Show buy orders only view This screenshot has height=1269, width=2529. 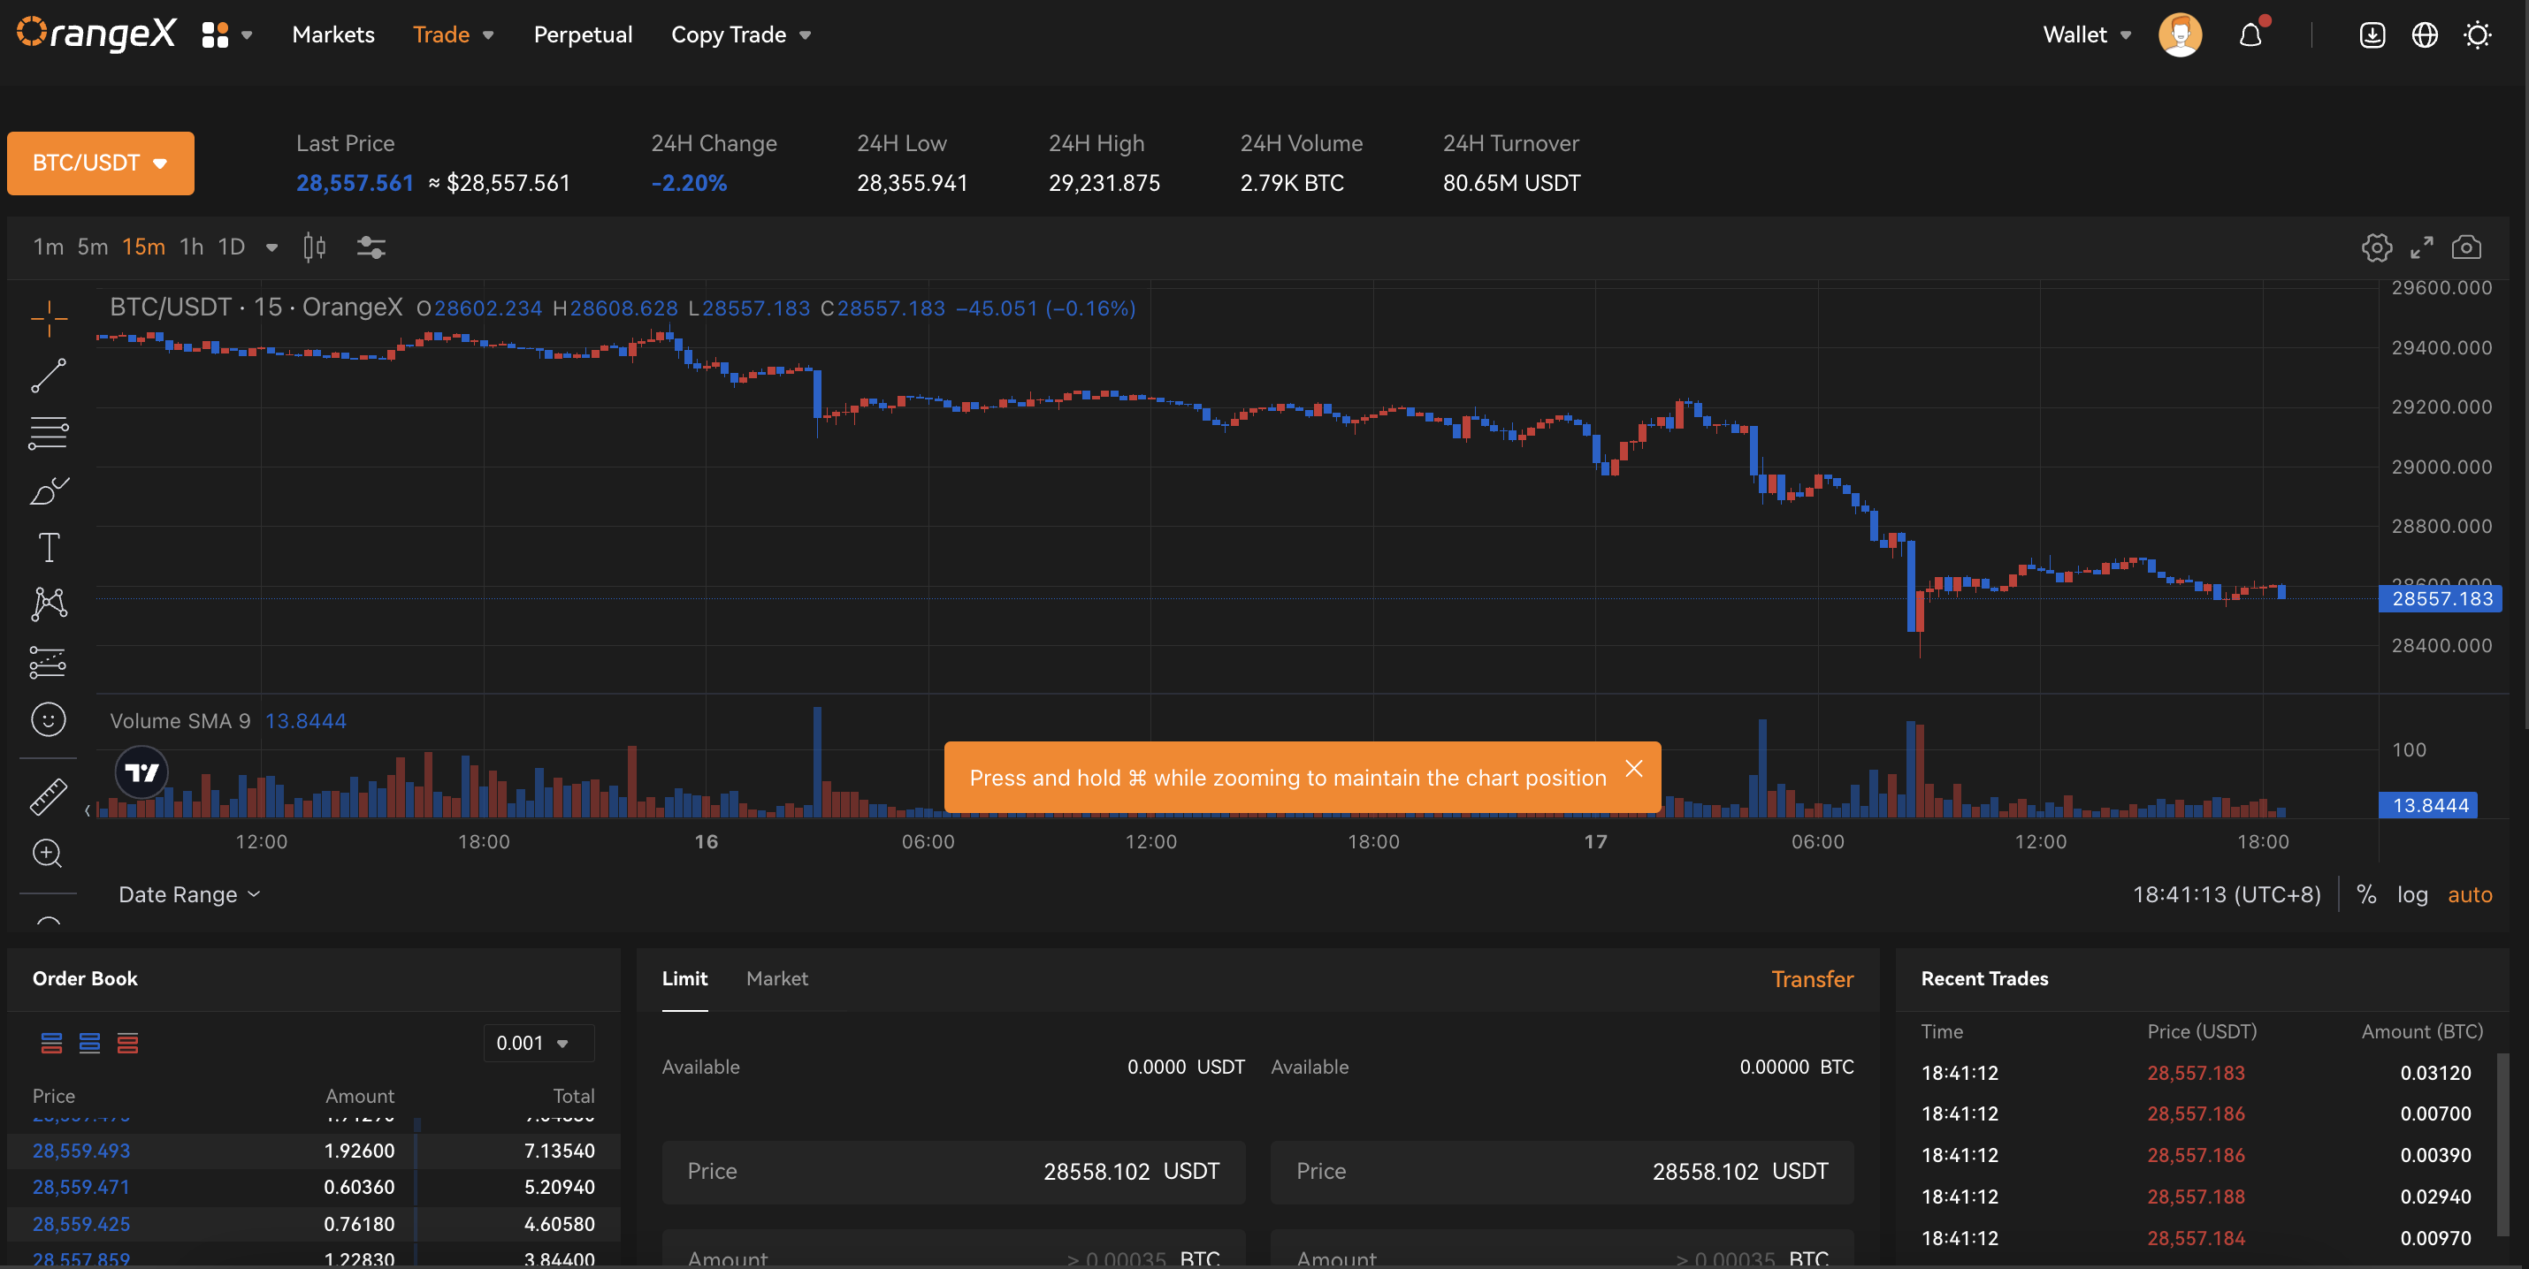[89, 1044]
